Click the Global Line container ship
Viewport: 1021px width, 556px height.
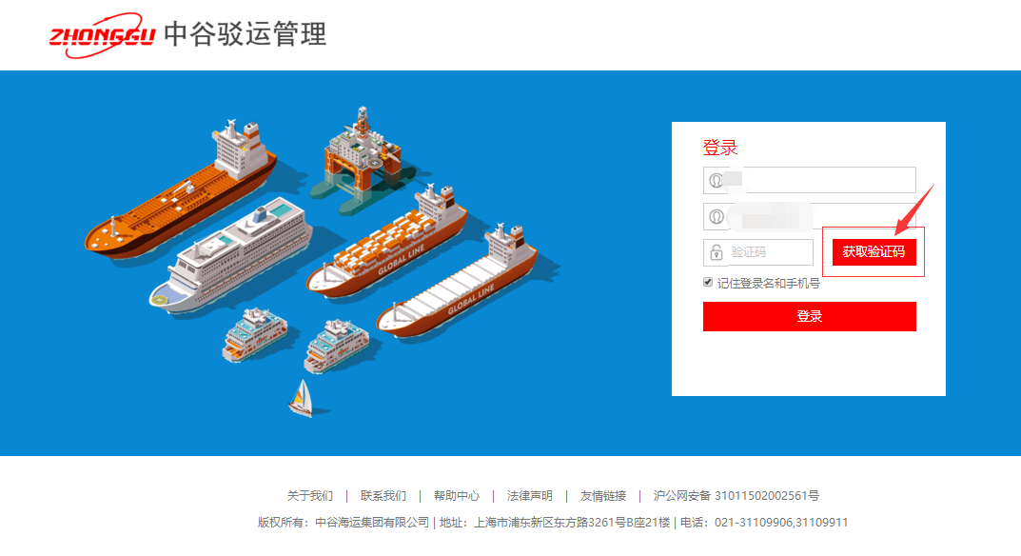(x=386, y=243)
